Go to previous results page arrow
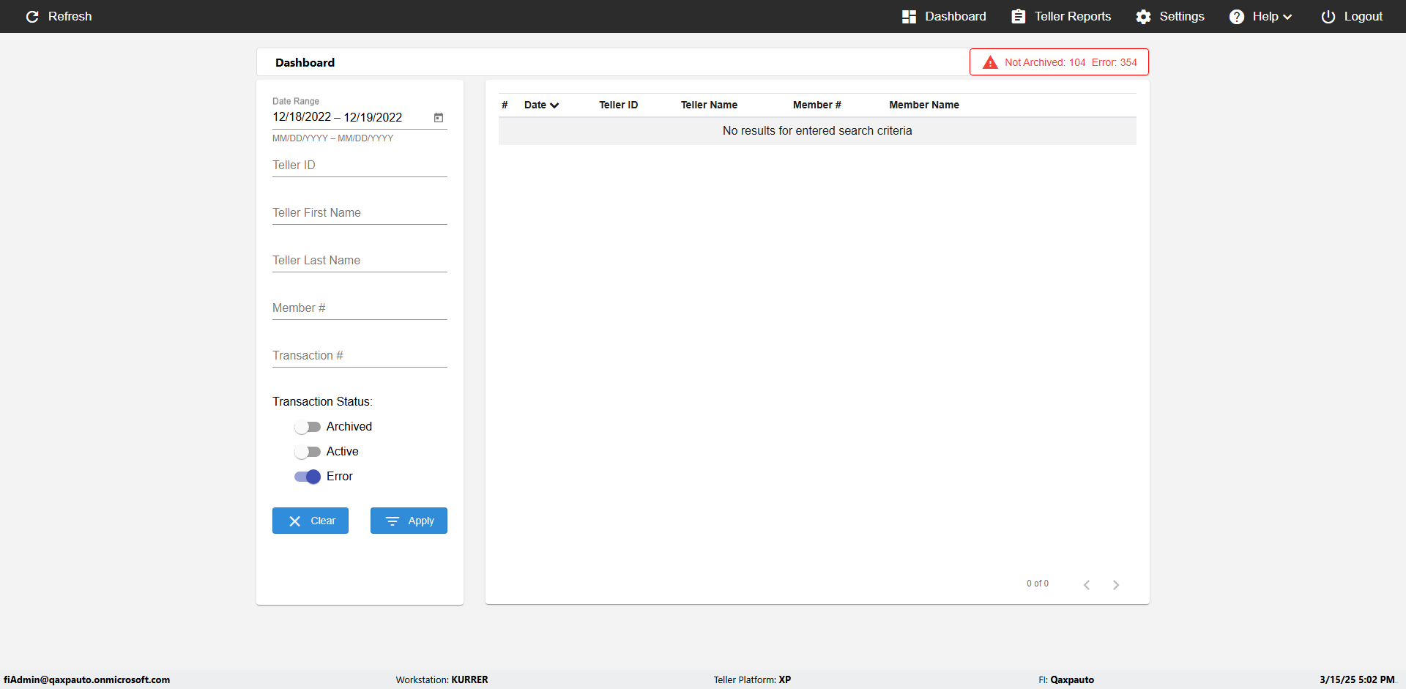This screenshot has width=1406, height=689. pyautogui.click(x=1087, y=584)
